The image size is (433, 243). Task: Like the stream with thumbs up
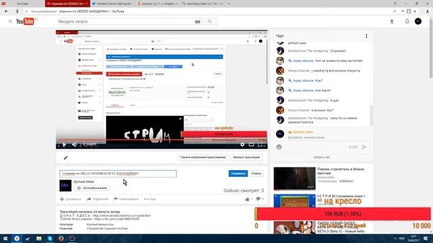[247, 199]
